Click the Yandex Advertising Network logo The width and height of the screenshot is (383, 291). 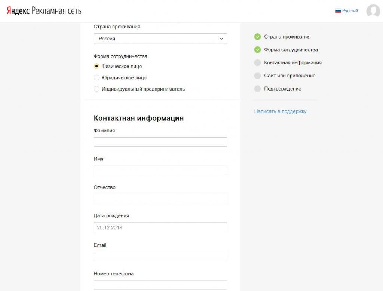[x=44, y=11]
